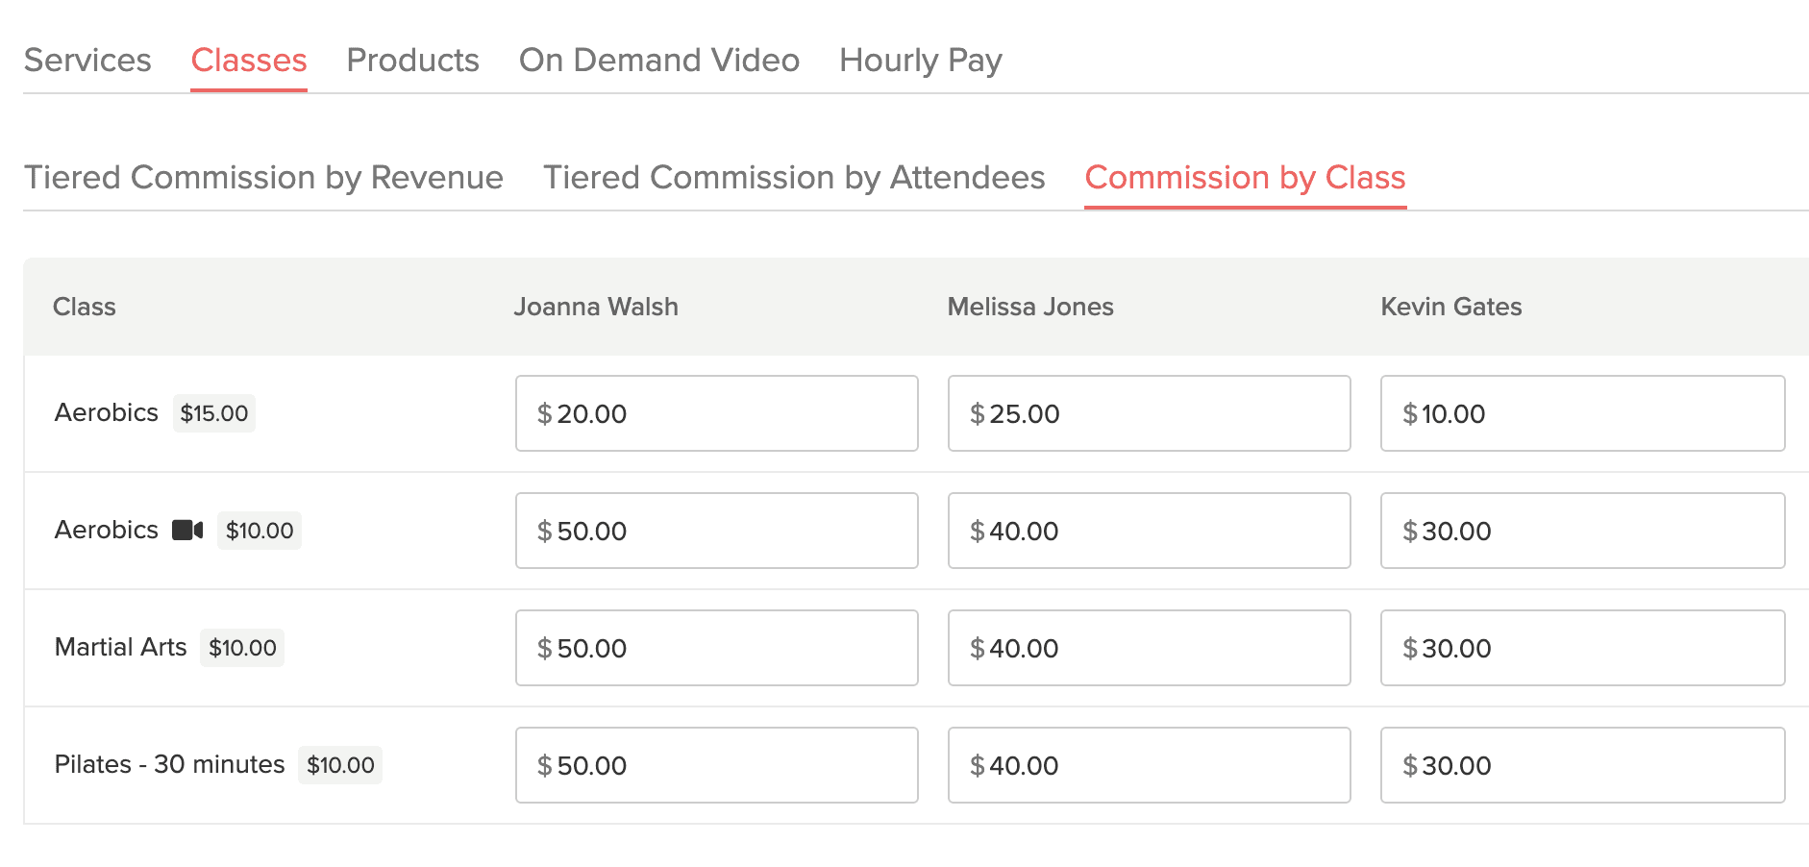Switch to the Services tab
The width and height of the screenshot is (1809, 867).
pyautogui.click(x=87, y=60)
